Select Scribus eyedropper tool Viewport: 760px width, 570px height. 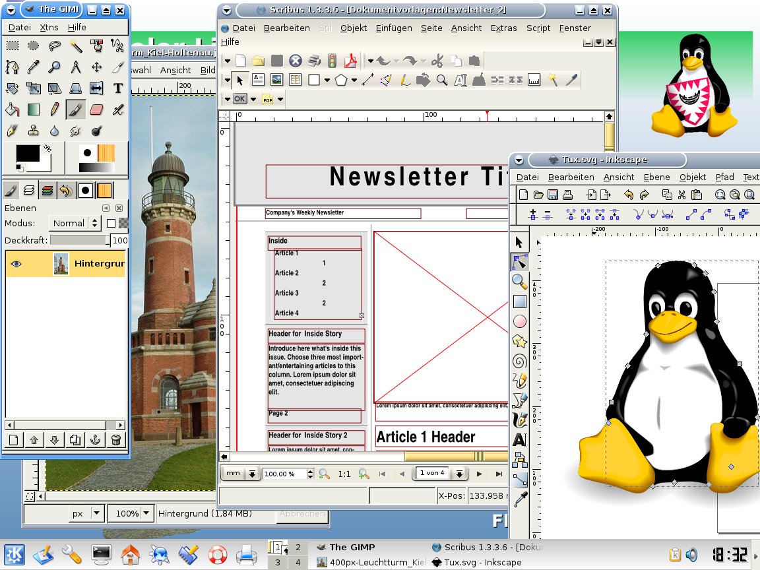click(x=571, y=80)
